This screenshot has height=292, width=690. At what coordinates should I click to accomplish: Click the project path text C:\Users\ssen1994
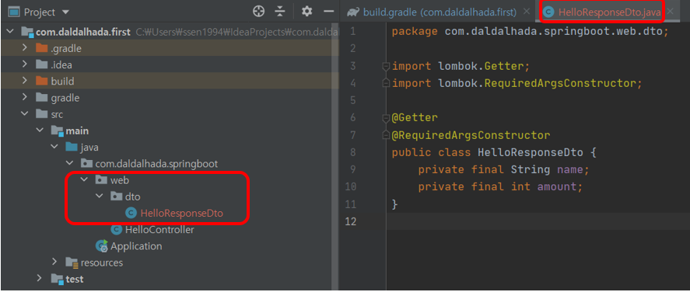click(x=236, y=32)
